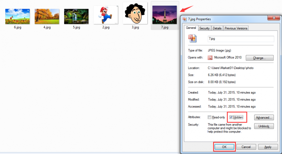Click the Accessed date value
This screenshot has height=154, width=282.
pyautogui.click(x=232, y=106)
